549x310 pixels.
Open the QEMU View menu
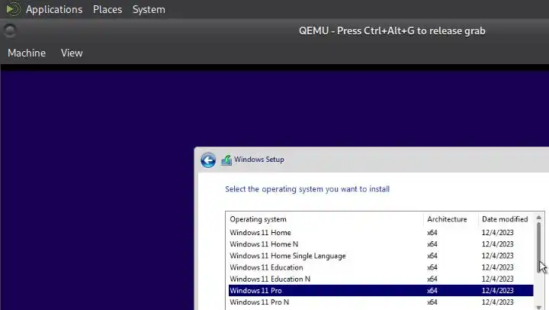(72, 53)
